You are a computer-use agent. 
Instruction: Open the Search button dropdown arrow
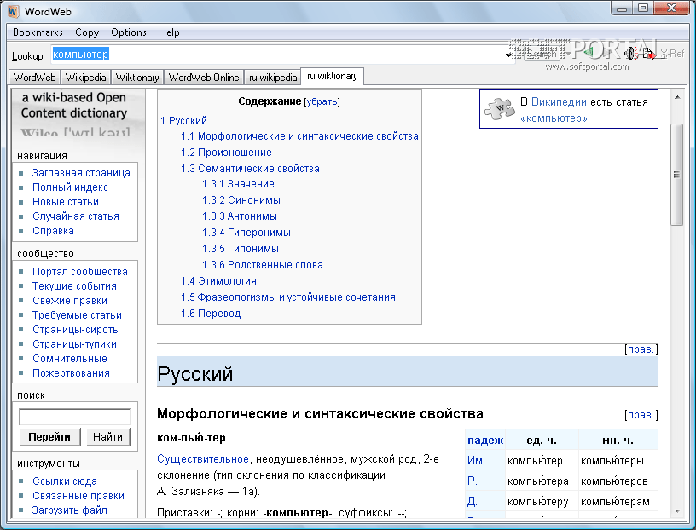tap(569, 53)
